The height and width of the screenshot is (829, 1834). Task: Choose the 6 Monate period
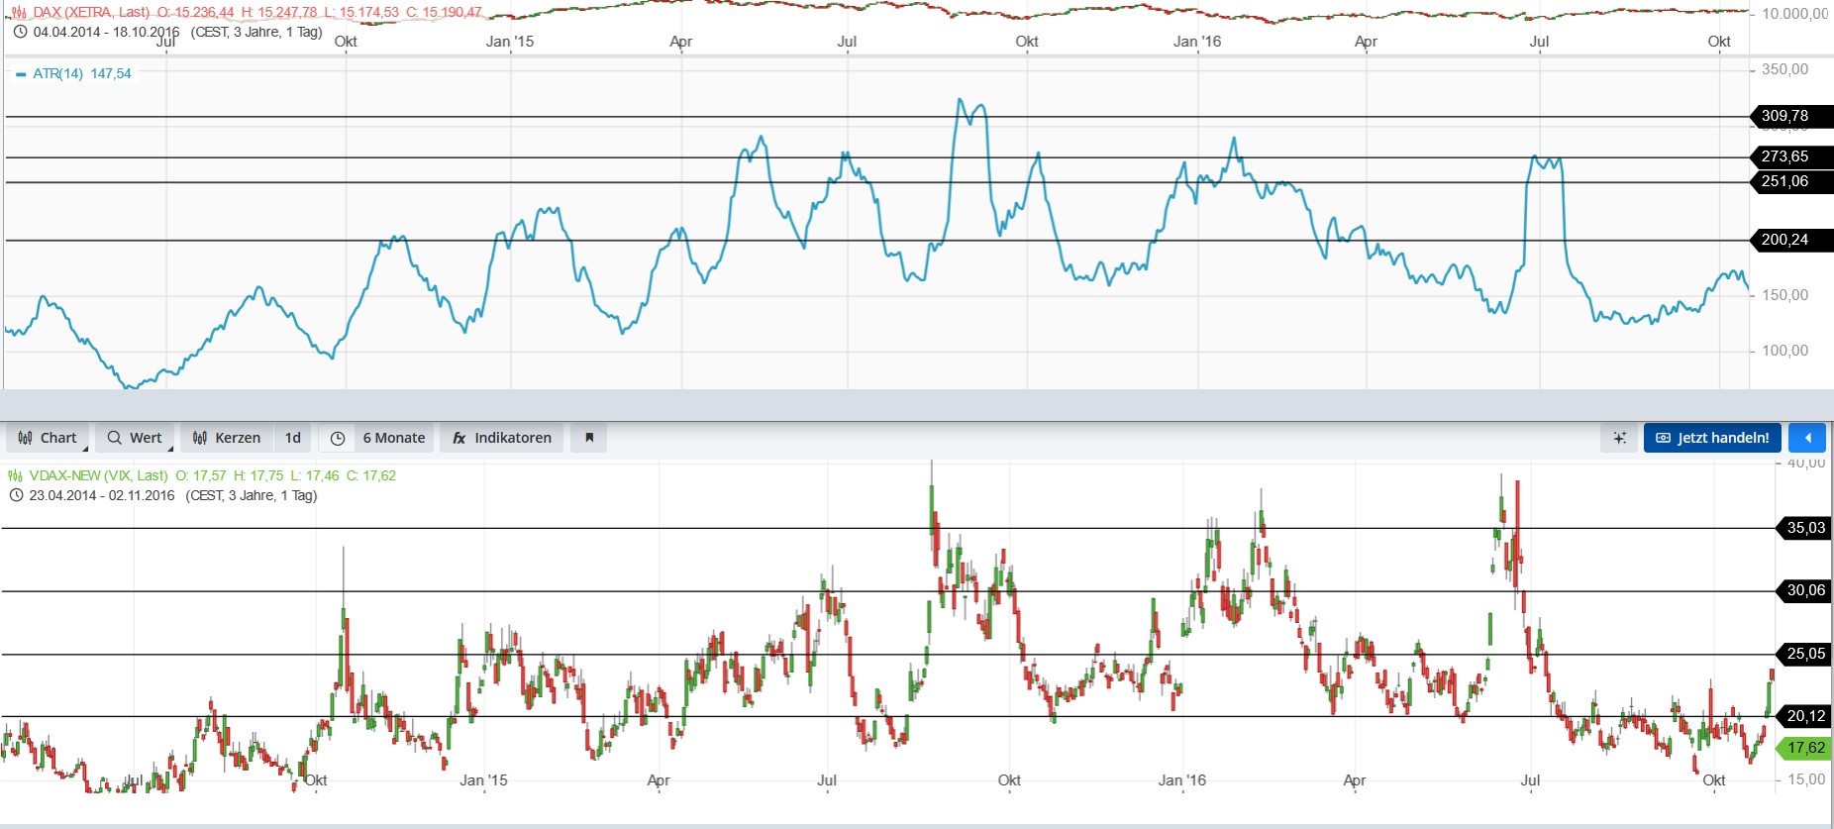coord(393,438)
